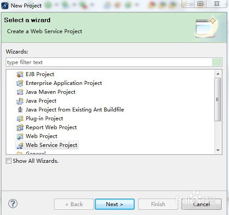The height and width of the screenshot is (215, 229).
Task: Select the Java Project from Existing Ant Buildfile item
Action: click(75, 110)
